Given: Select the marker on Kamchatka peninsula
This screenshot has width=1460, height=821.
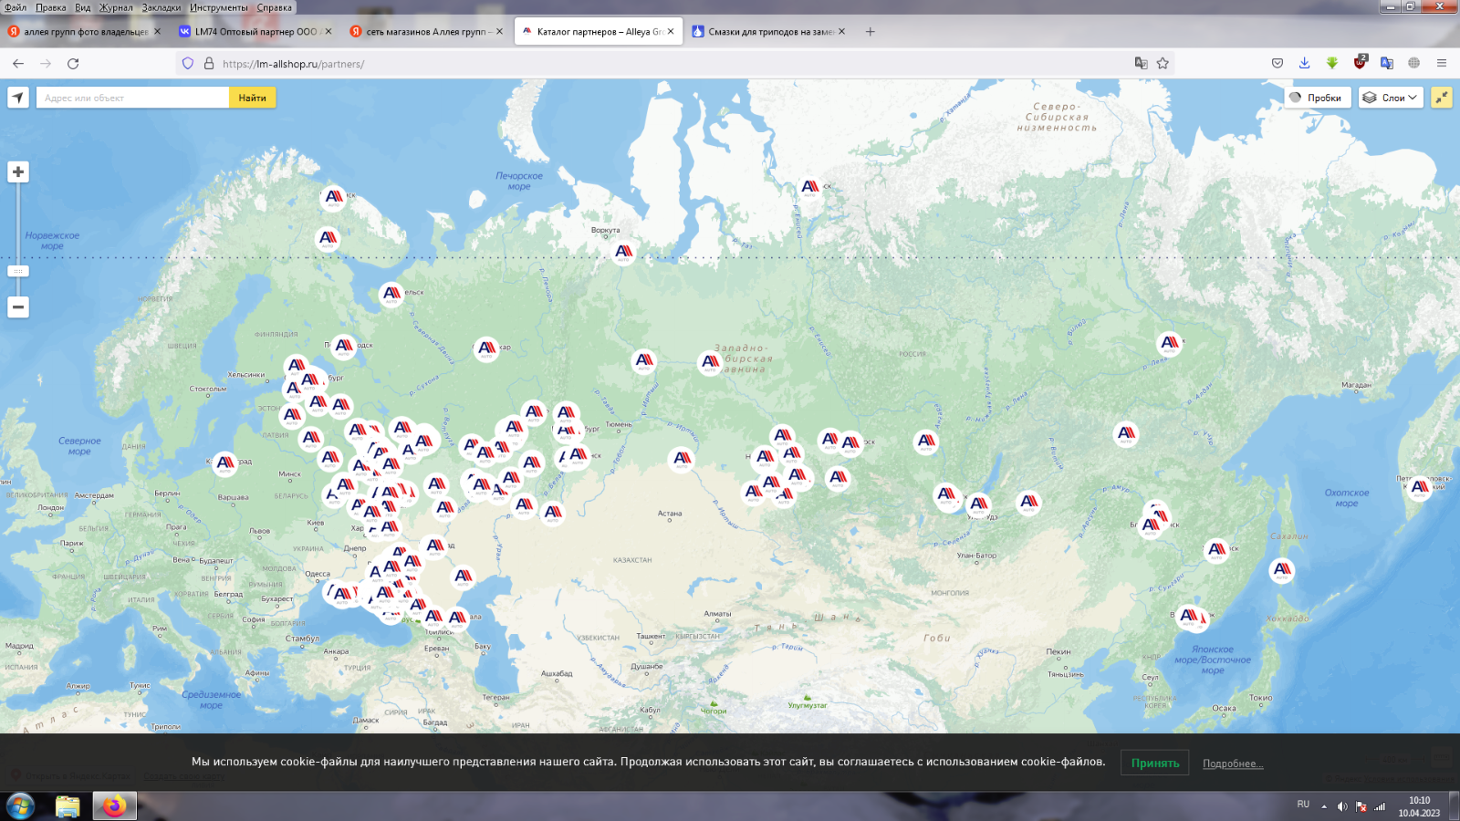Looking at the screenshot, I should click(1420, 488).
